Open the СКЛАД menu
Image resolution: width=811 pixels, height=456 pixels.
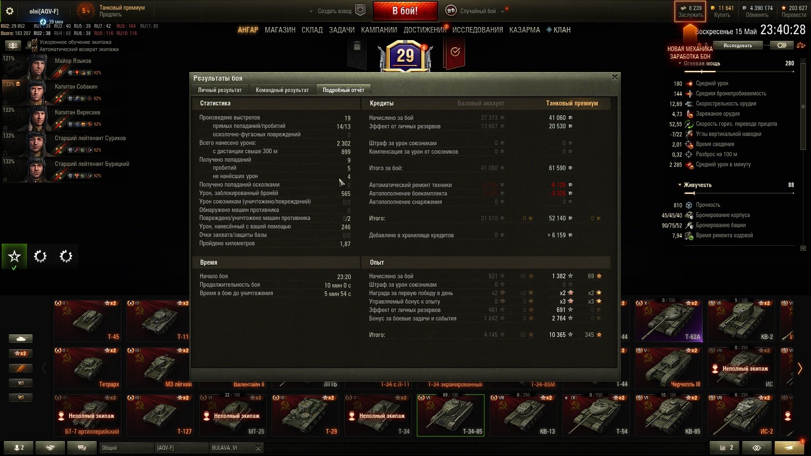[x=312, y=30]
